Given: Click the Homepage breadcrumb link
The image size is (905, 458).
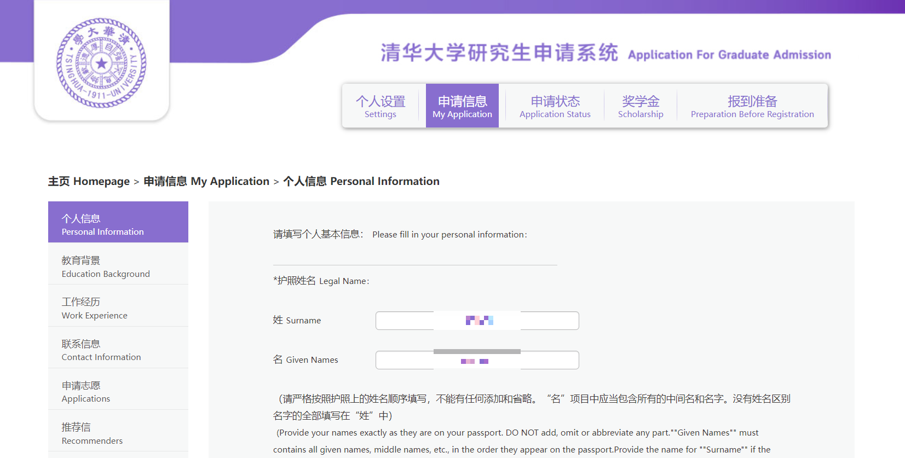Looking at the screenshot, I should coord(89,181).
